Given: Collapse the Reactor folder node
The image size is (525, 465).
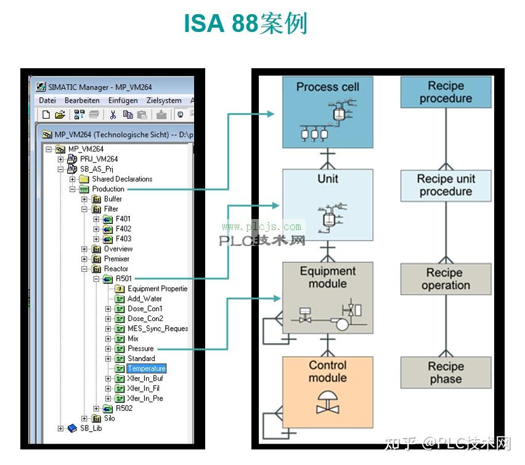Looking at the screenshot, I should click(x=84, y=269).
